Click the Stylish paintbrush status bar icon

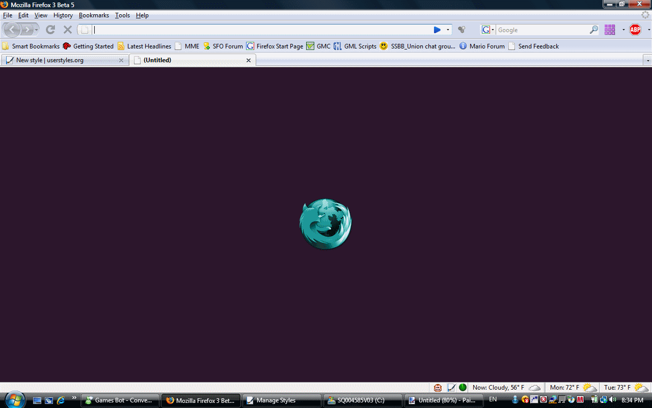point(451,388)
